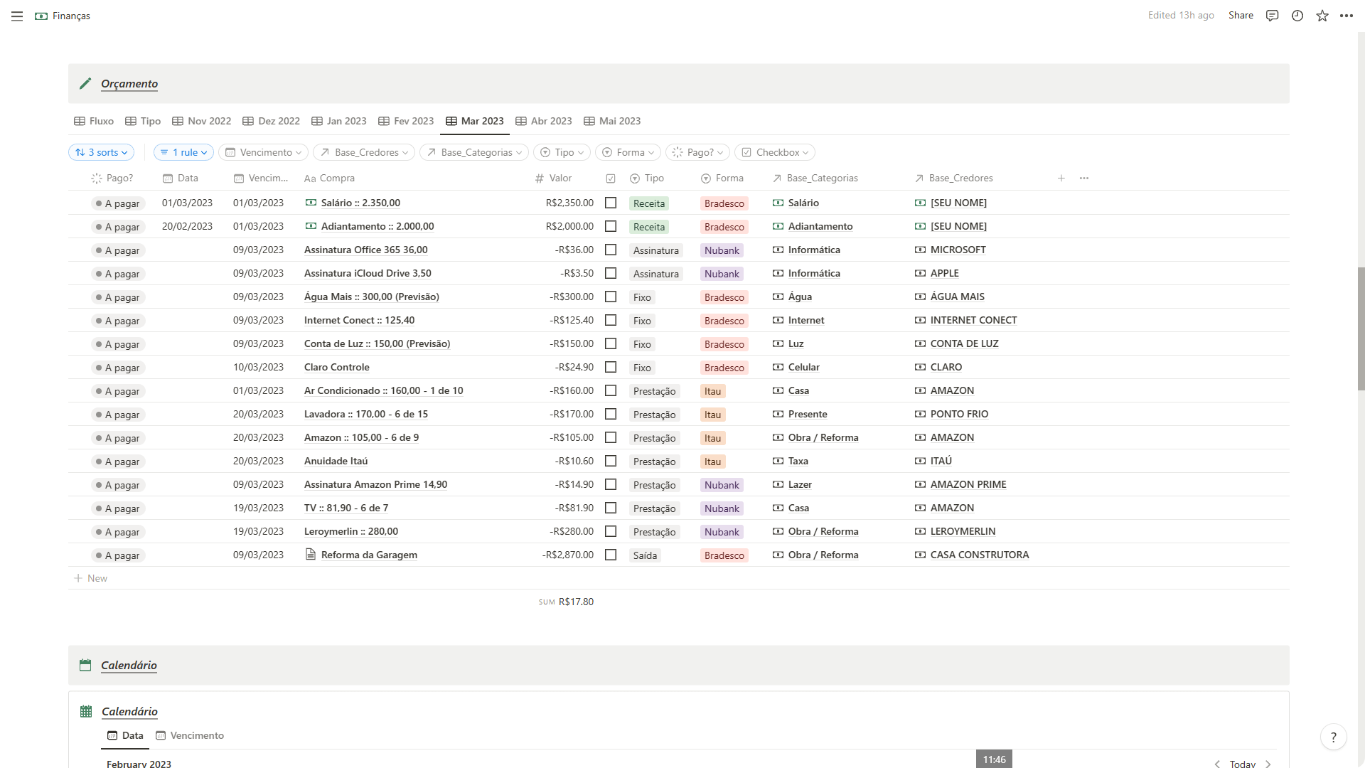The height and width of the screenshot is (768, 1365).
Task: Click the SUM R$17.80 total
Action: (566, 602)
